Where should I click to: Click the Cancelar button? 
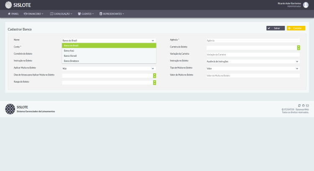pos(296,28)
